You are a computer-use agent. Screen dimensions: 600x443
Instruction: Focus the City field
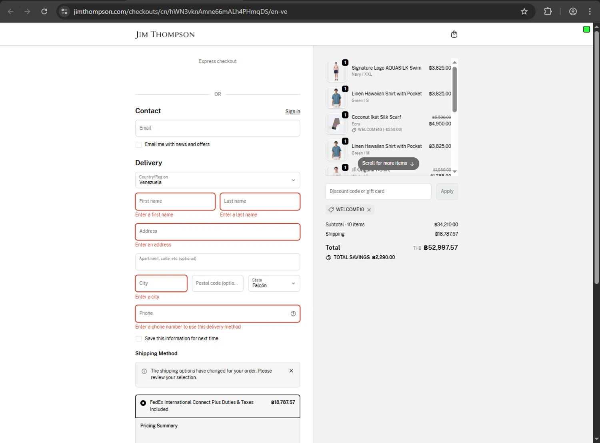(161, 283)
